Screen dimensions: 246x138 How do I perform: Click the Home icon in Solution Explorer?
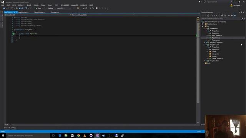pyautogui.click(x=208, y=15)
